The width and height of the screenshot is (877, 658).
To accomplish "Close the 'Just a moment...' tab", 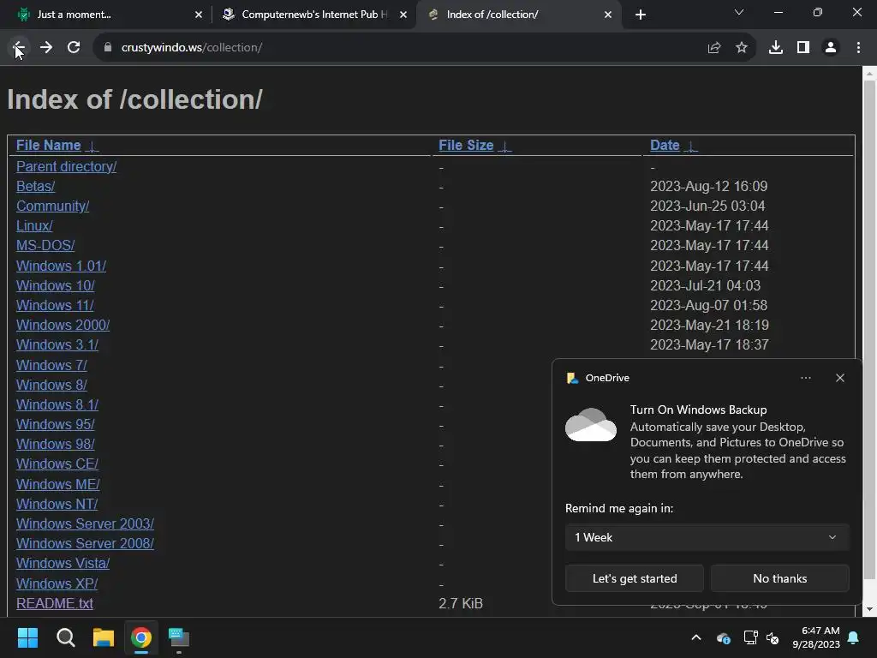I will pos(199,15).
